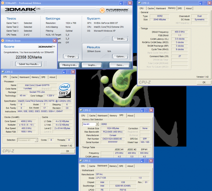Click the IT8718 LPCIO value
The width and height of the screenshot is (212, 191).
pos(123,190)
